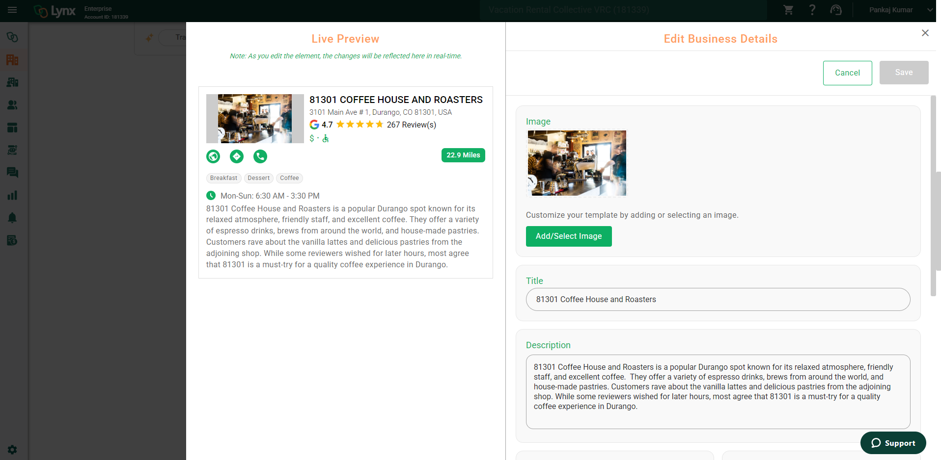
Task: Click the phone call icon in preview
Action: coord(260,156)
